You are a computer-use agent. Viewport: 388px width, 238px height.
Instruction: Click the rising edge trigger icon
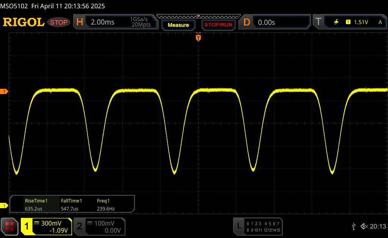coord(336,22)
